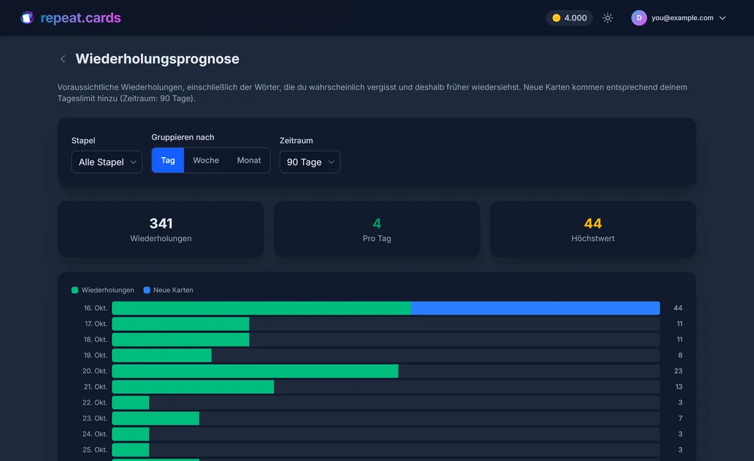Viewport: 754px width, 461px height.
Task: Group forecast by Monat
Action: (x=249, y=160)
